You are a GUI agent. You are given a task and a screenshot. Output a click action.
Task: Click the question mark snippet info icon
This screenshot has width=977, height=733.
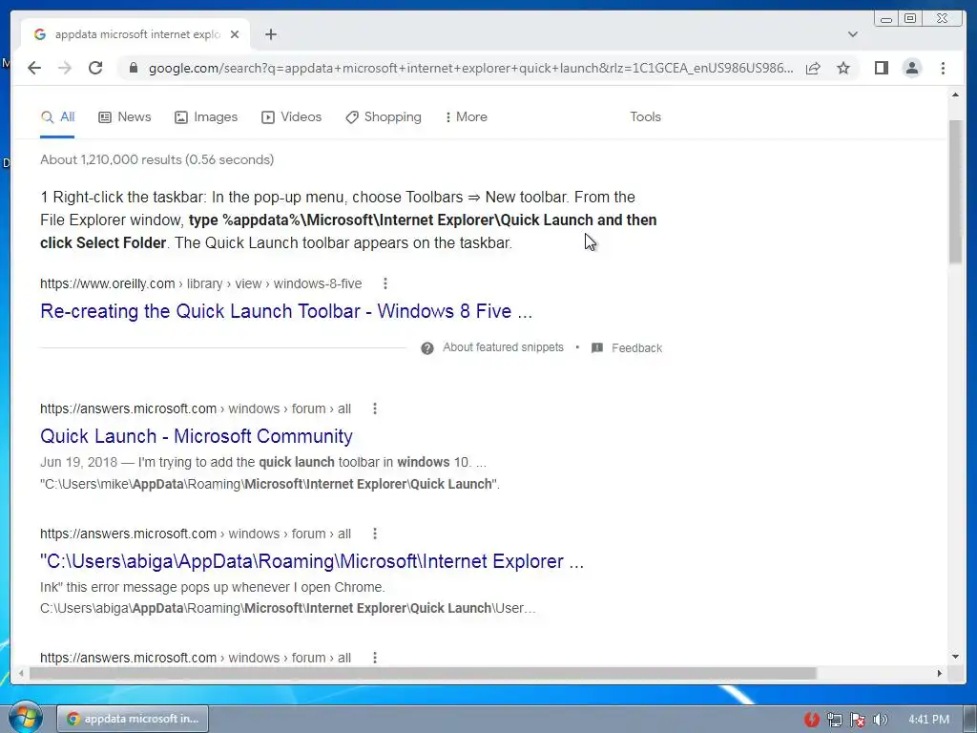coord(426,347)
